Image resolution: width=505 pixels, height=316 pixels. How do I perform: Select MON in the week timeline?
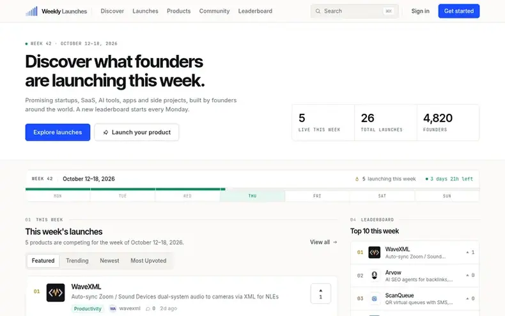(x=58, y=196)
